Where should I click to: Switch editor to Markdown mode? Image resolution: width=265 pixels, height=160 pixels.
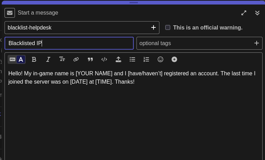(x=13, y=59)
